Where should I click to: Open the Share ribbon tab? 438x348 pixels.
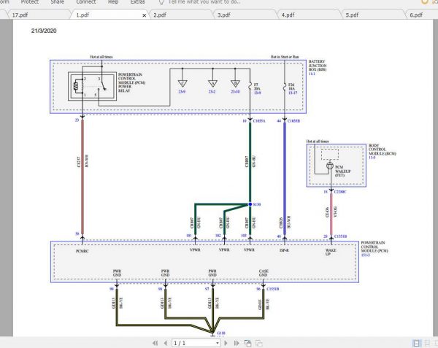57,2
